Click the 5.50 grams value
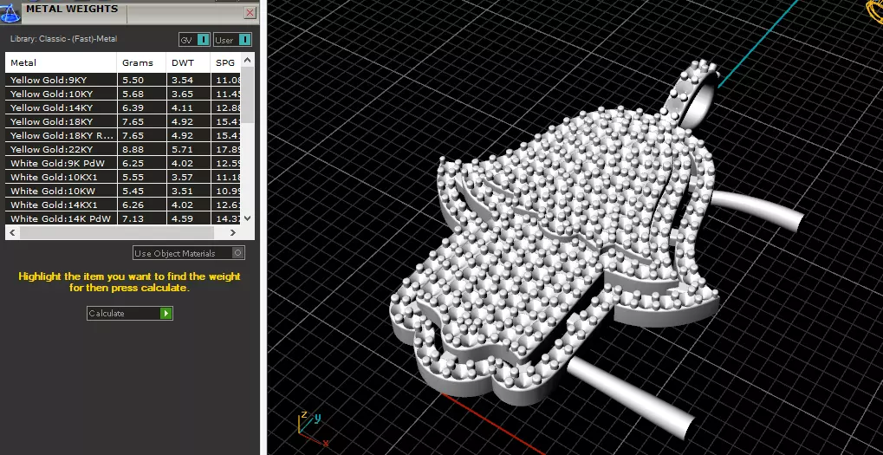This screenshot has width=883, height=455. pyautogui.click(x=133, y=80)
